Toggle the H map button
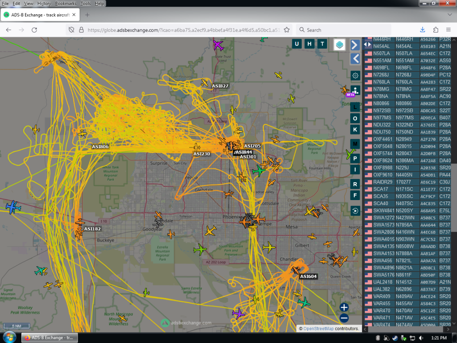The width and height of the screenshot is (457, 343). (309, 44)
